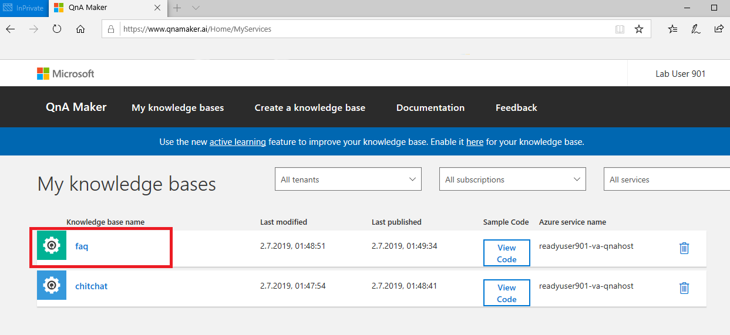The image size is (730, 335).
Task: Select the faq row Azure service name
Action: pos(586,246)
